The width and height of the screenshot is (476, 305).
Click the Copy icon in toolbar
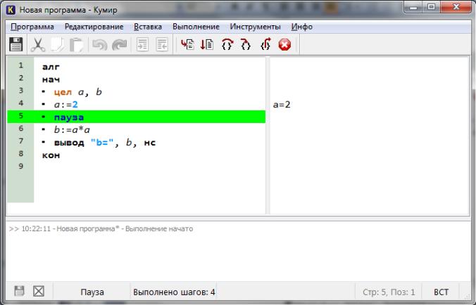57,45
